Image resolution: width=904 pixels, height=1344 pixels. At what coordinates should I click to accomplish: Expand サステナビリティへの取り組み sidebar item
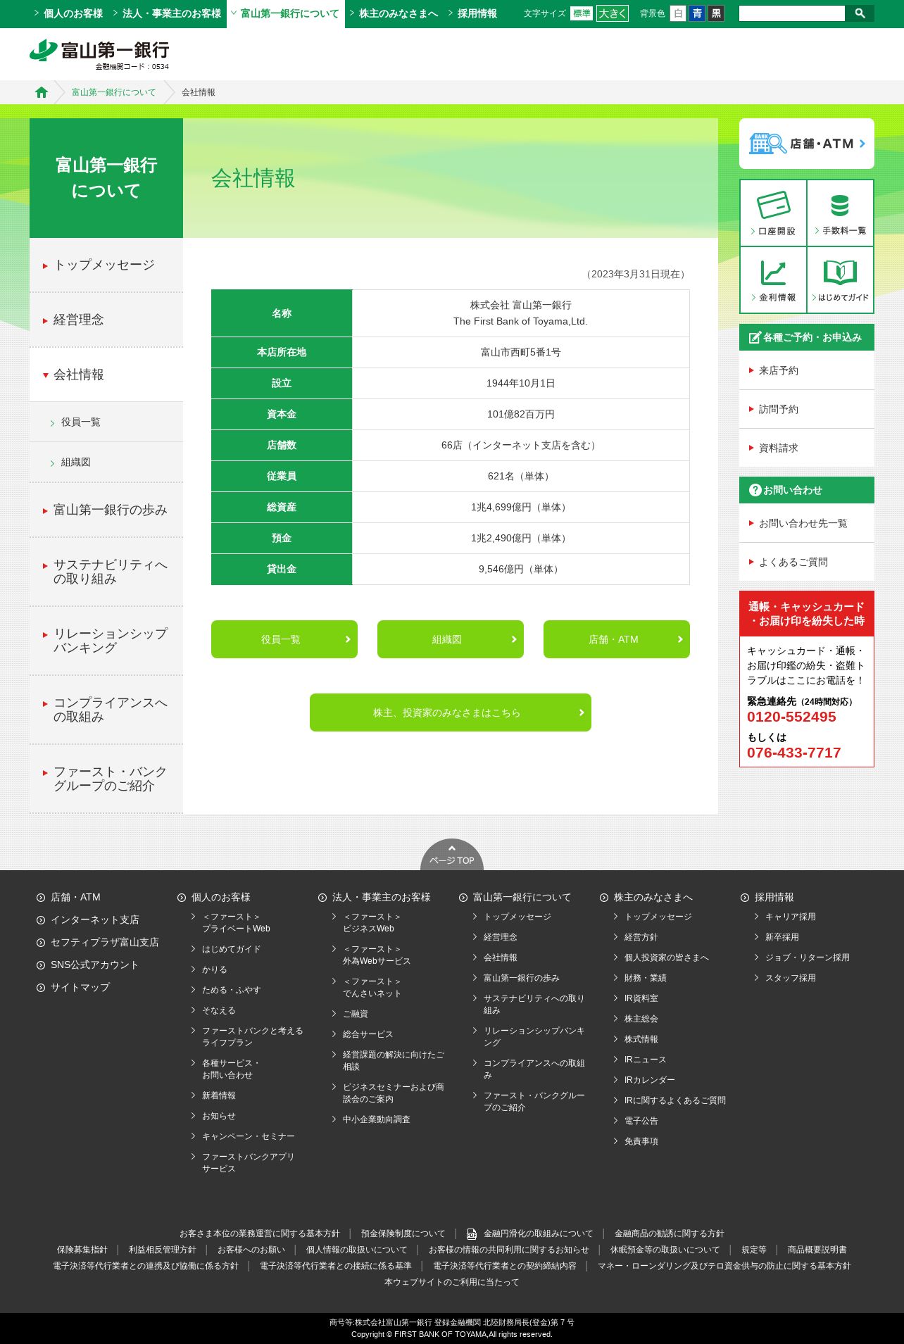click(x=106, y=572)
